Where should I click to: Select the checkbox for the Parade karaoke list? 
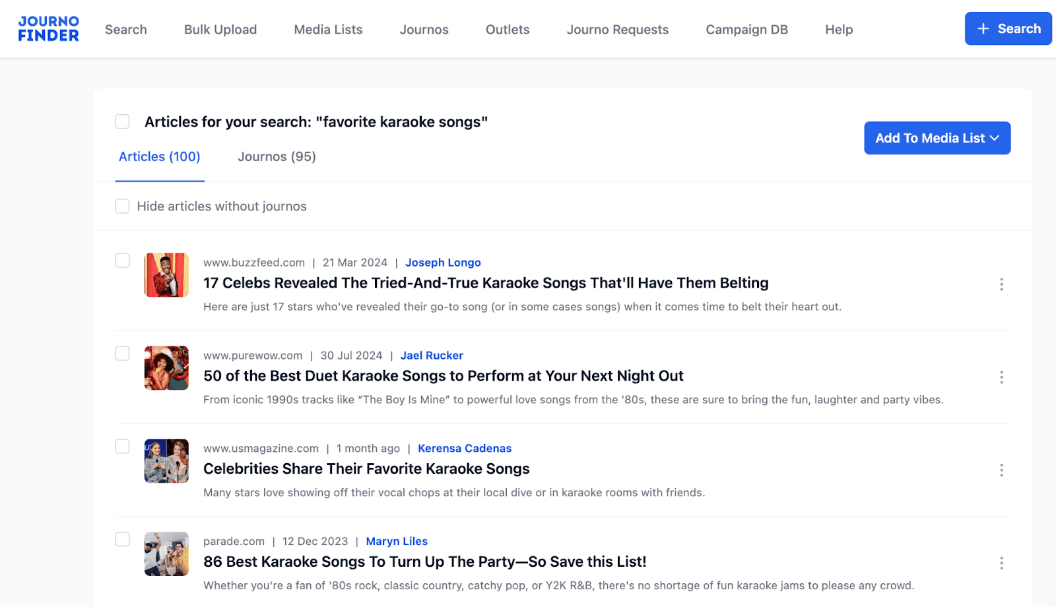coord(122,539)
